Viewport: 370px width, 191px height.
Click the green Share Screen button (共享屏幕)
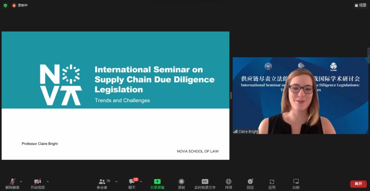click(157, 183)
